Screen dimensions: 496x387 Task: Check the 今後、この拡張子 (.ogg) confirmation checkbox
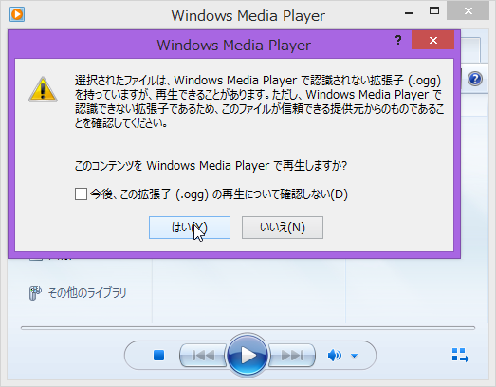pyautogui.click(x=81, y=194)
